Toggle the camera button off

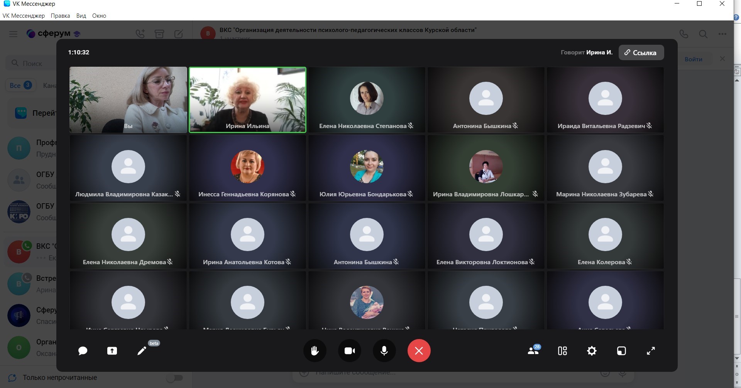pyautogui.click(x=350, y=351)
